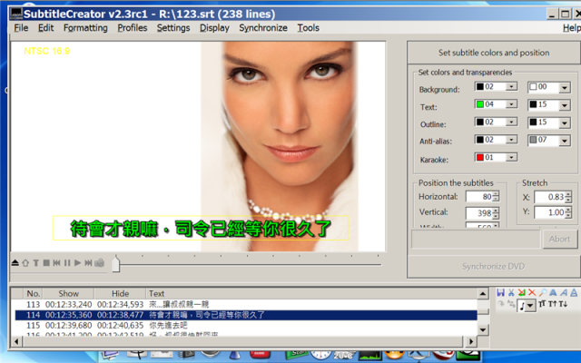Click horizontal scrollbar right arrow

click(x=471, y=341)
